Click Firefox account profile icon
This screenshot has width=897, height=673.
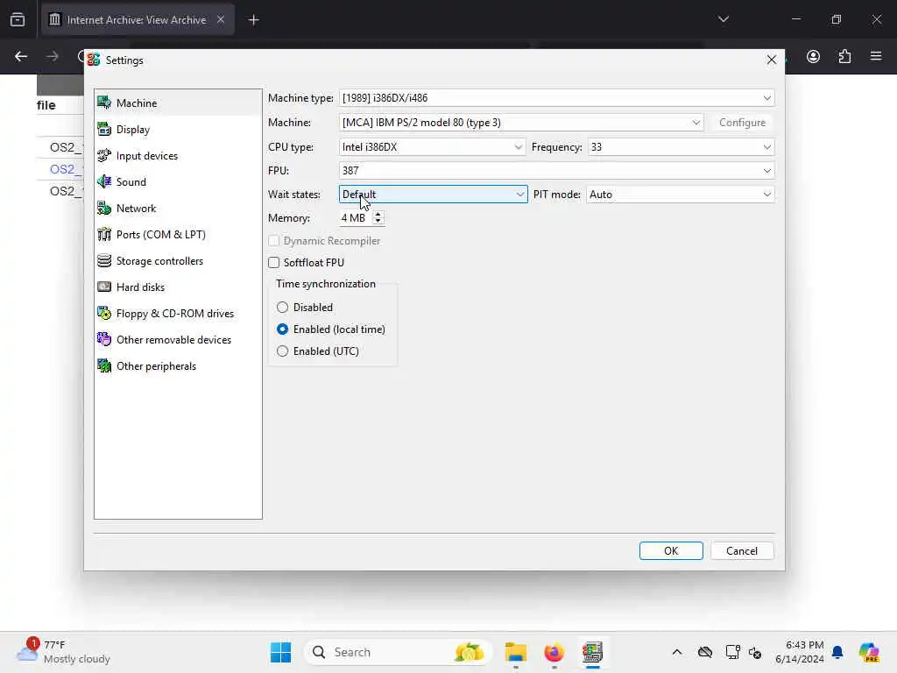[x=813, y=56]
